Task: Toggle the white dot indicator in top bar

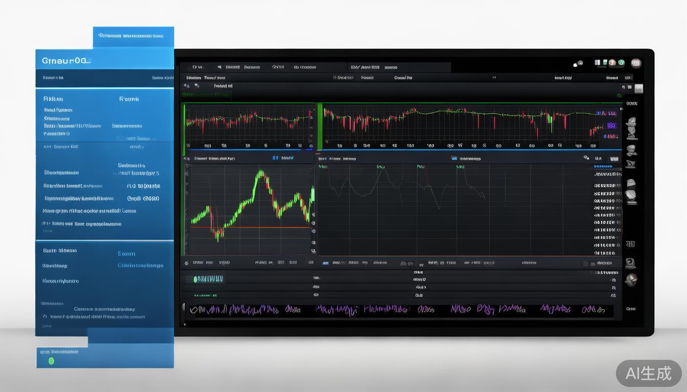Action: pyautogui.click(x=578, y=64)
